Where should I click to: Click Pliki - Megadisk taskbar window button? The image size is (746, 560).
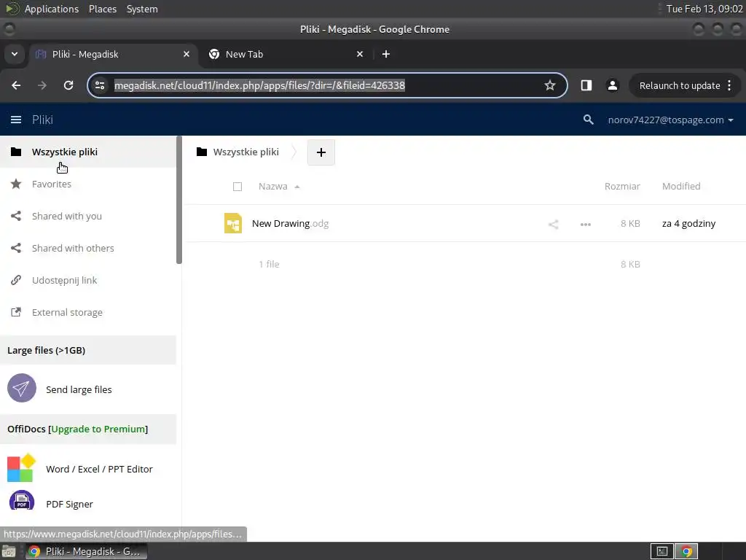[86, 551]
